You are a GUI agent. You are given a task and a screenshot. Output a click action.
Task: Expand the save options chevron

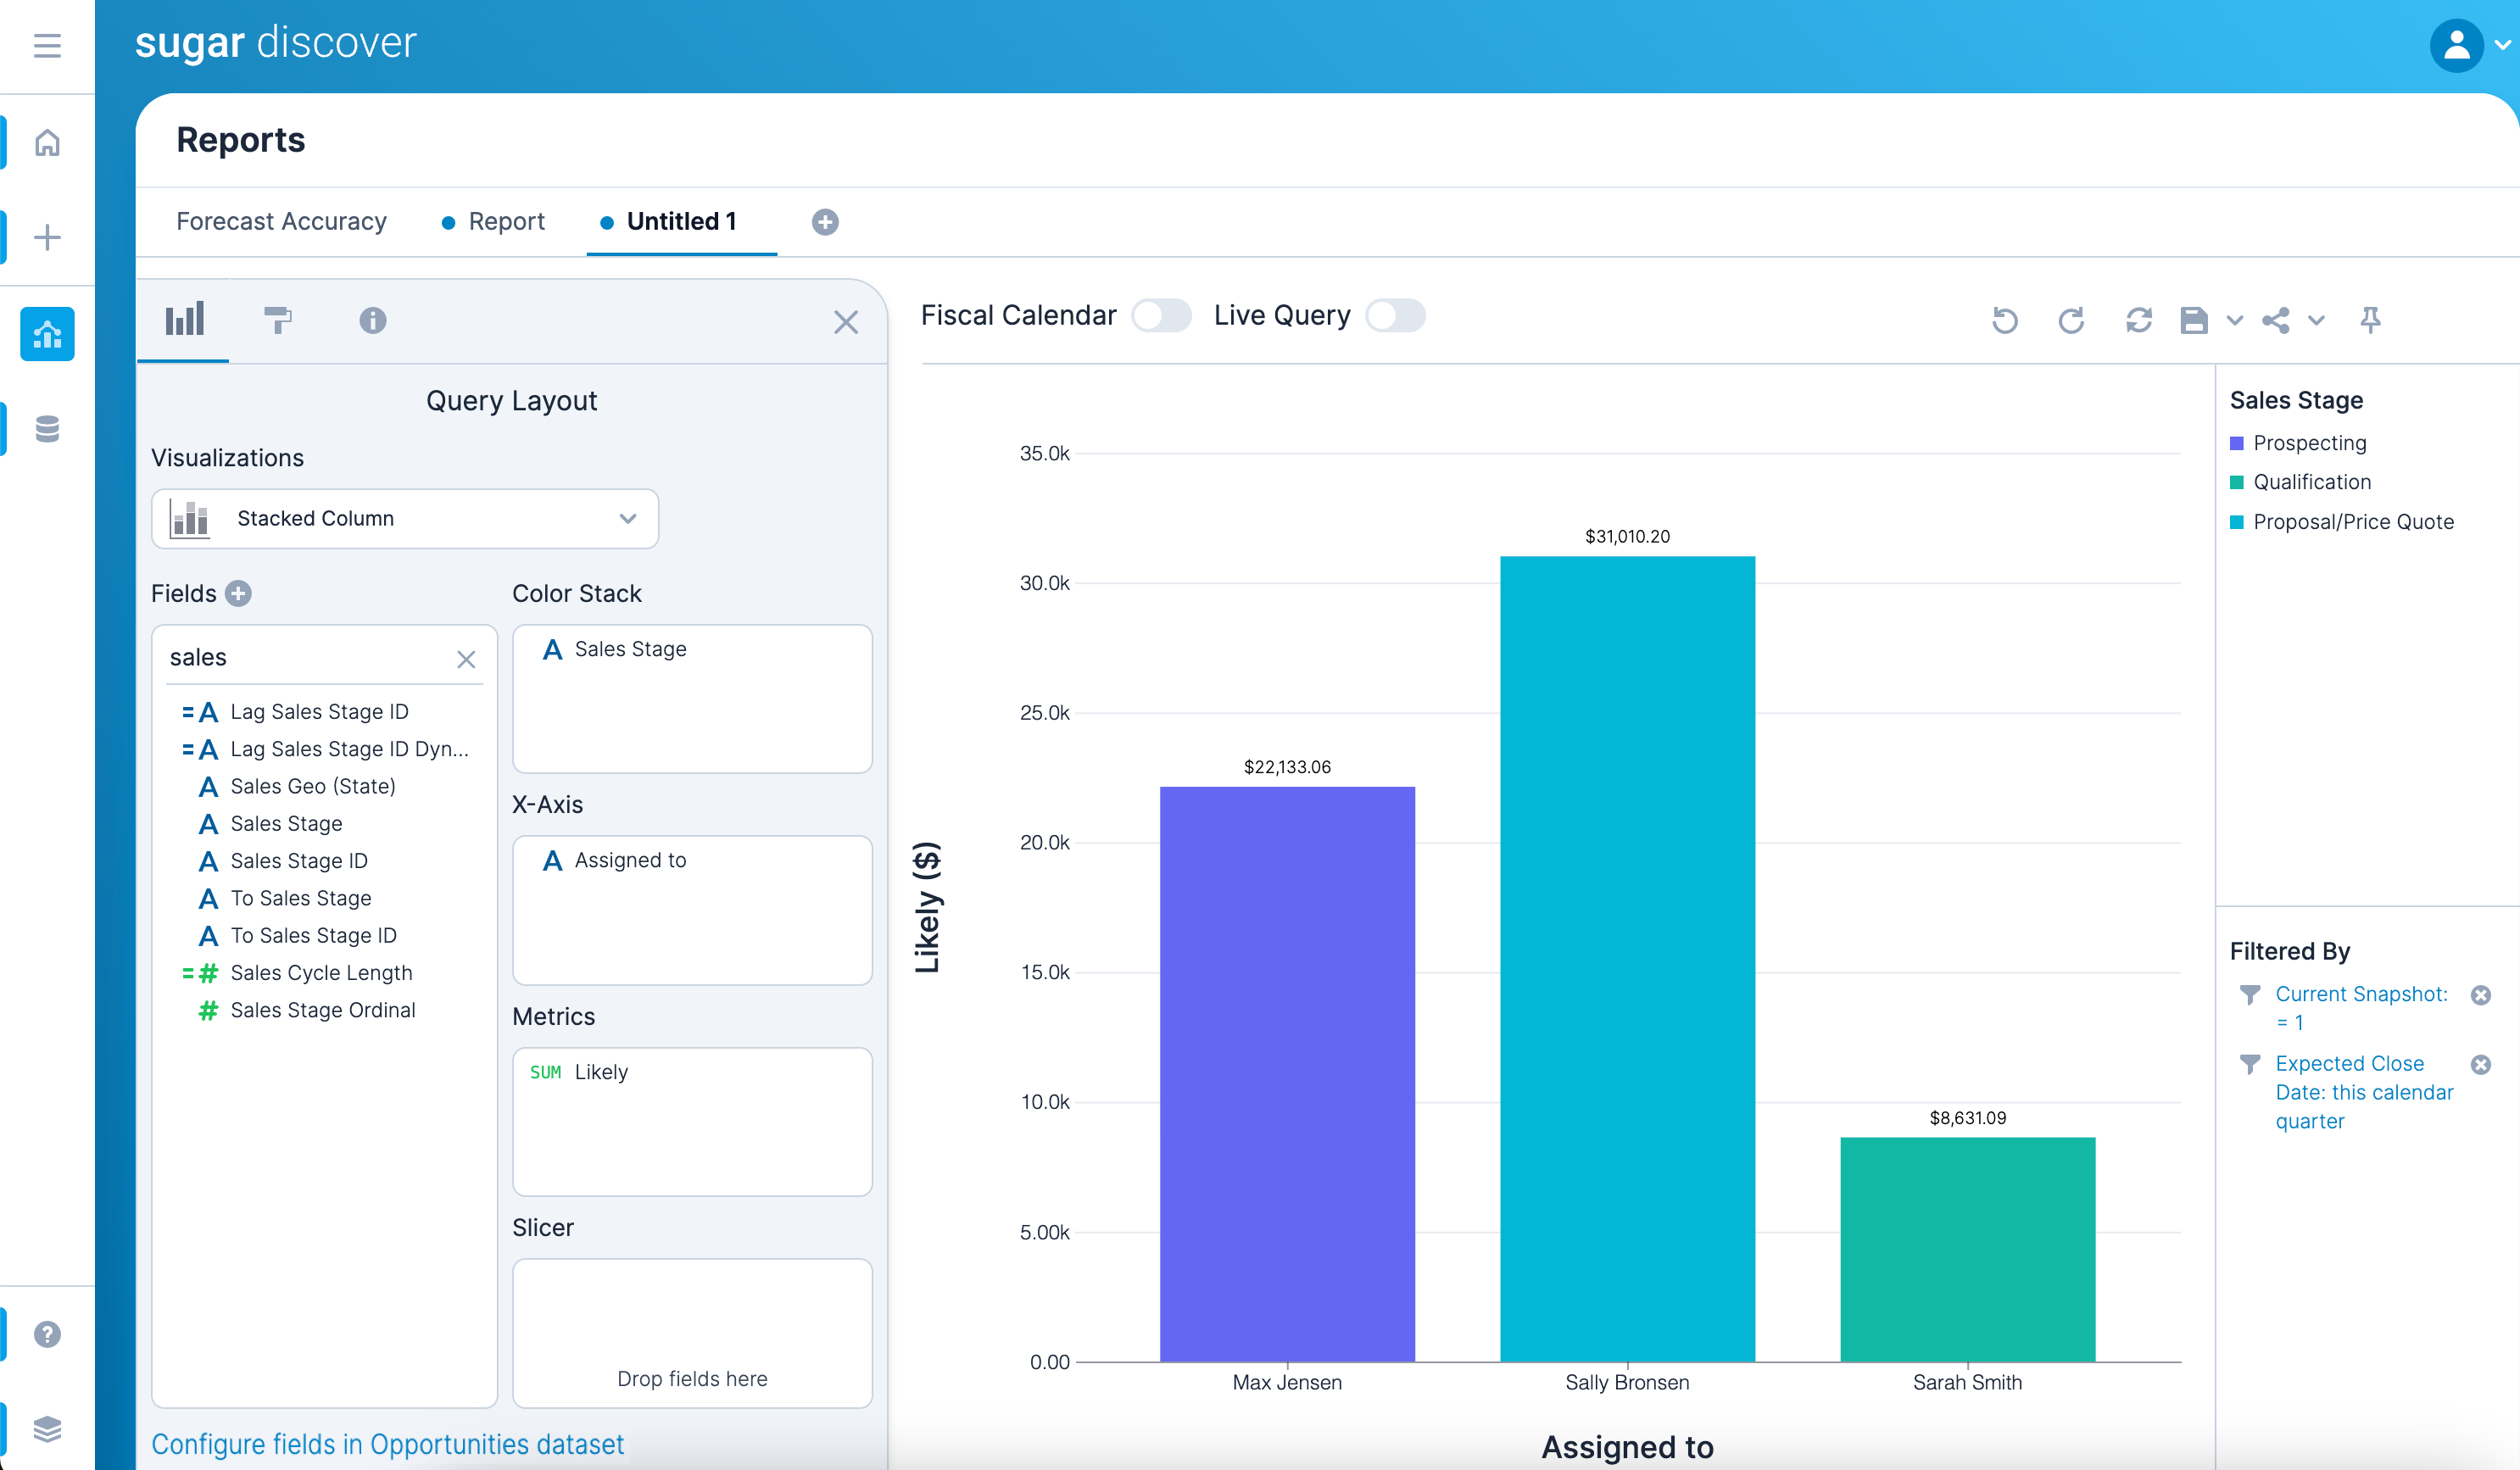(2235, 321)
